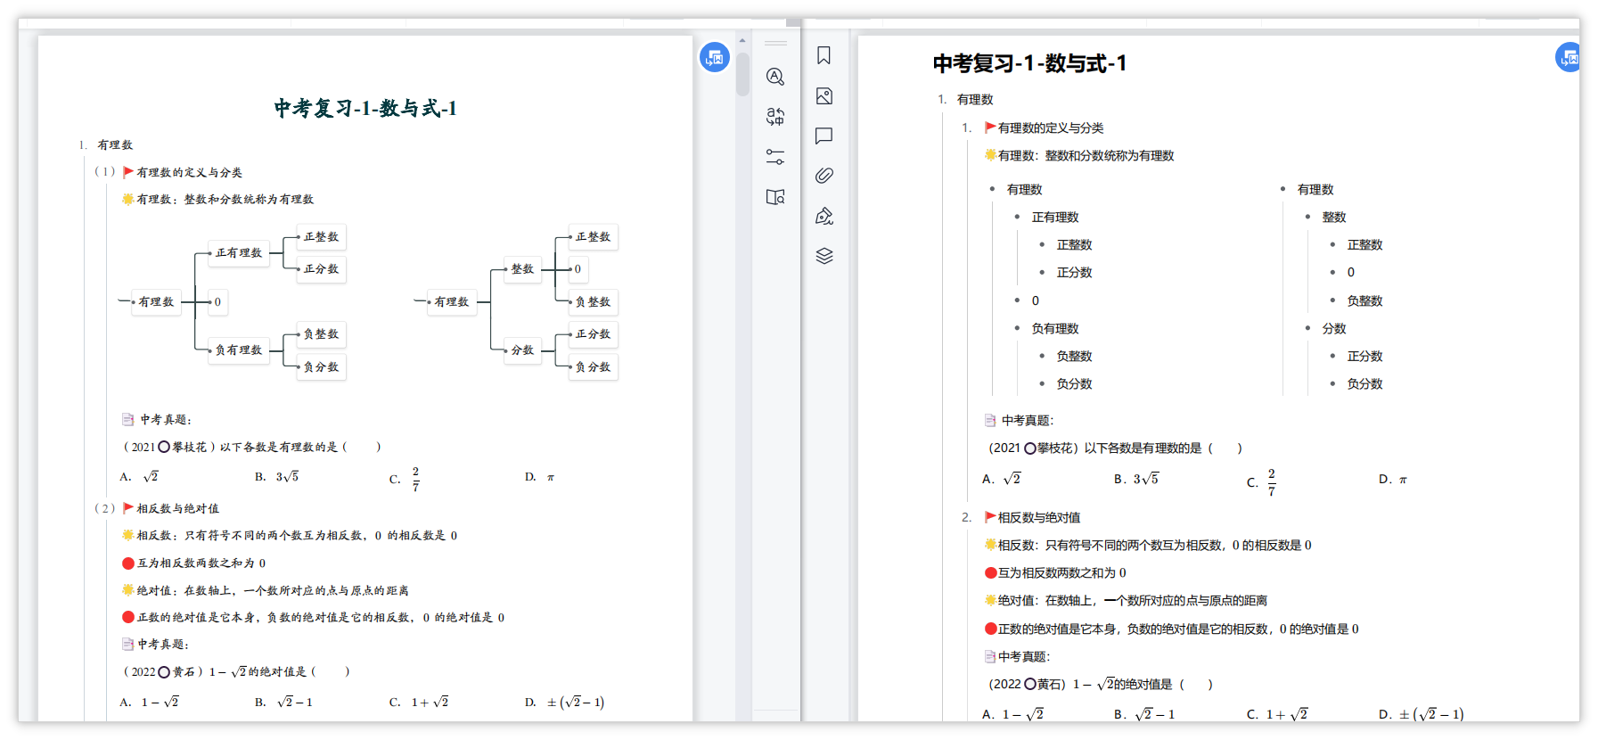The height and width of the screenshot is (740, 1598).
Task: Open the page thumbnails image icon
Action: click(824, 95)
